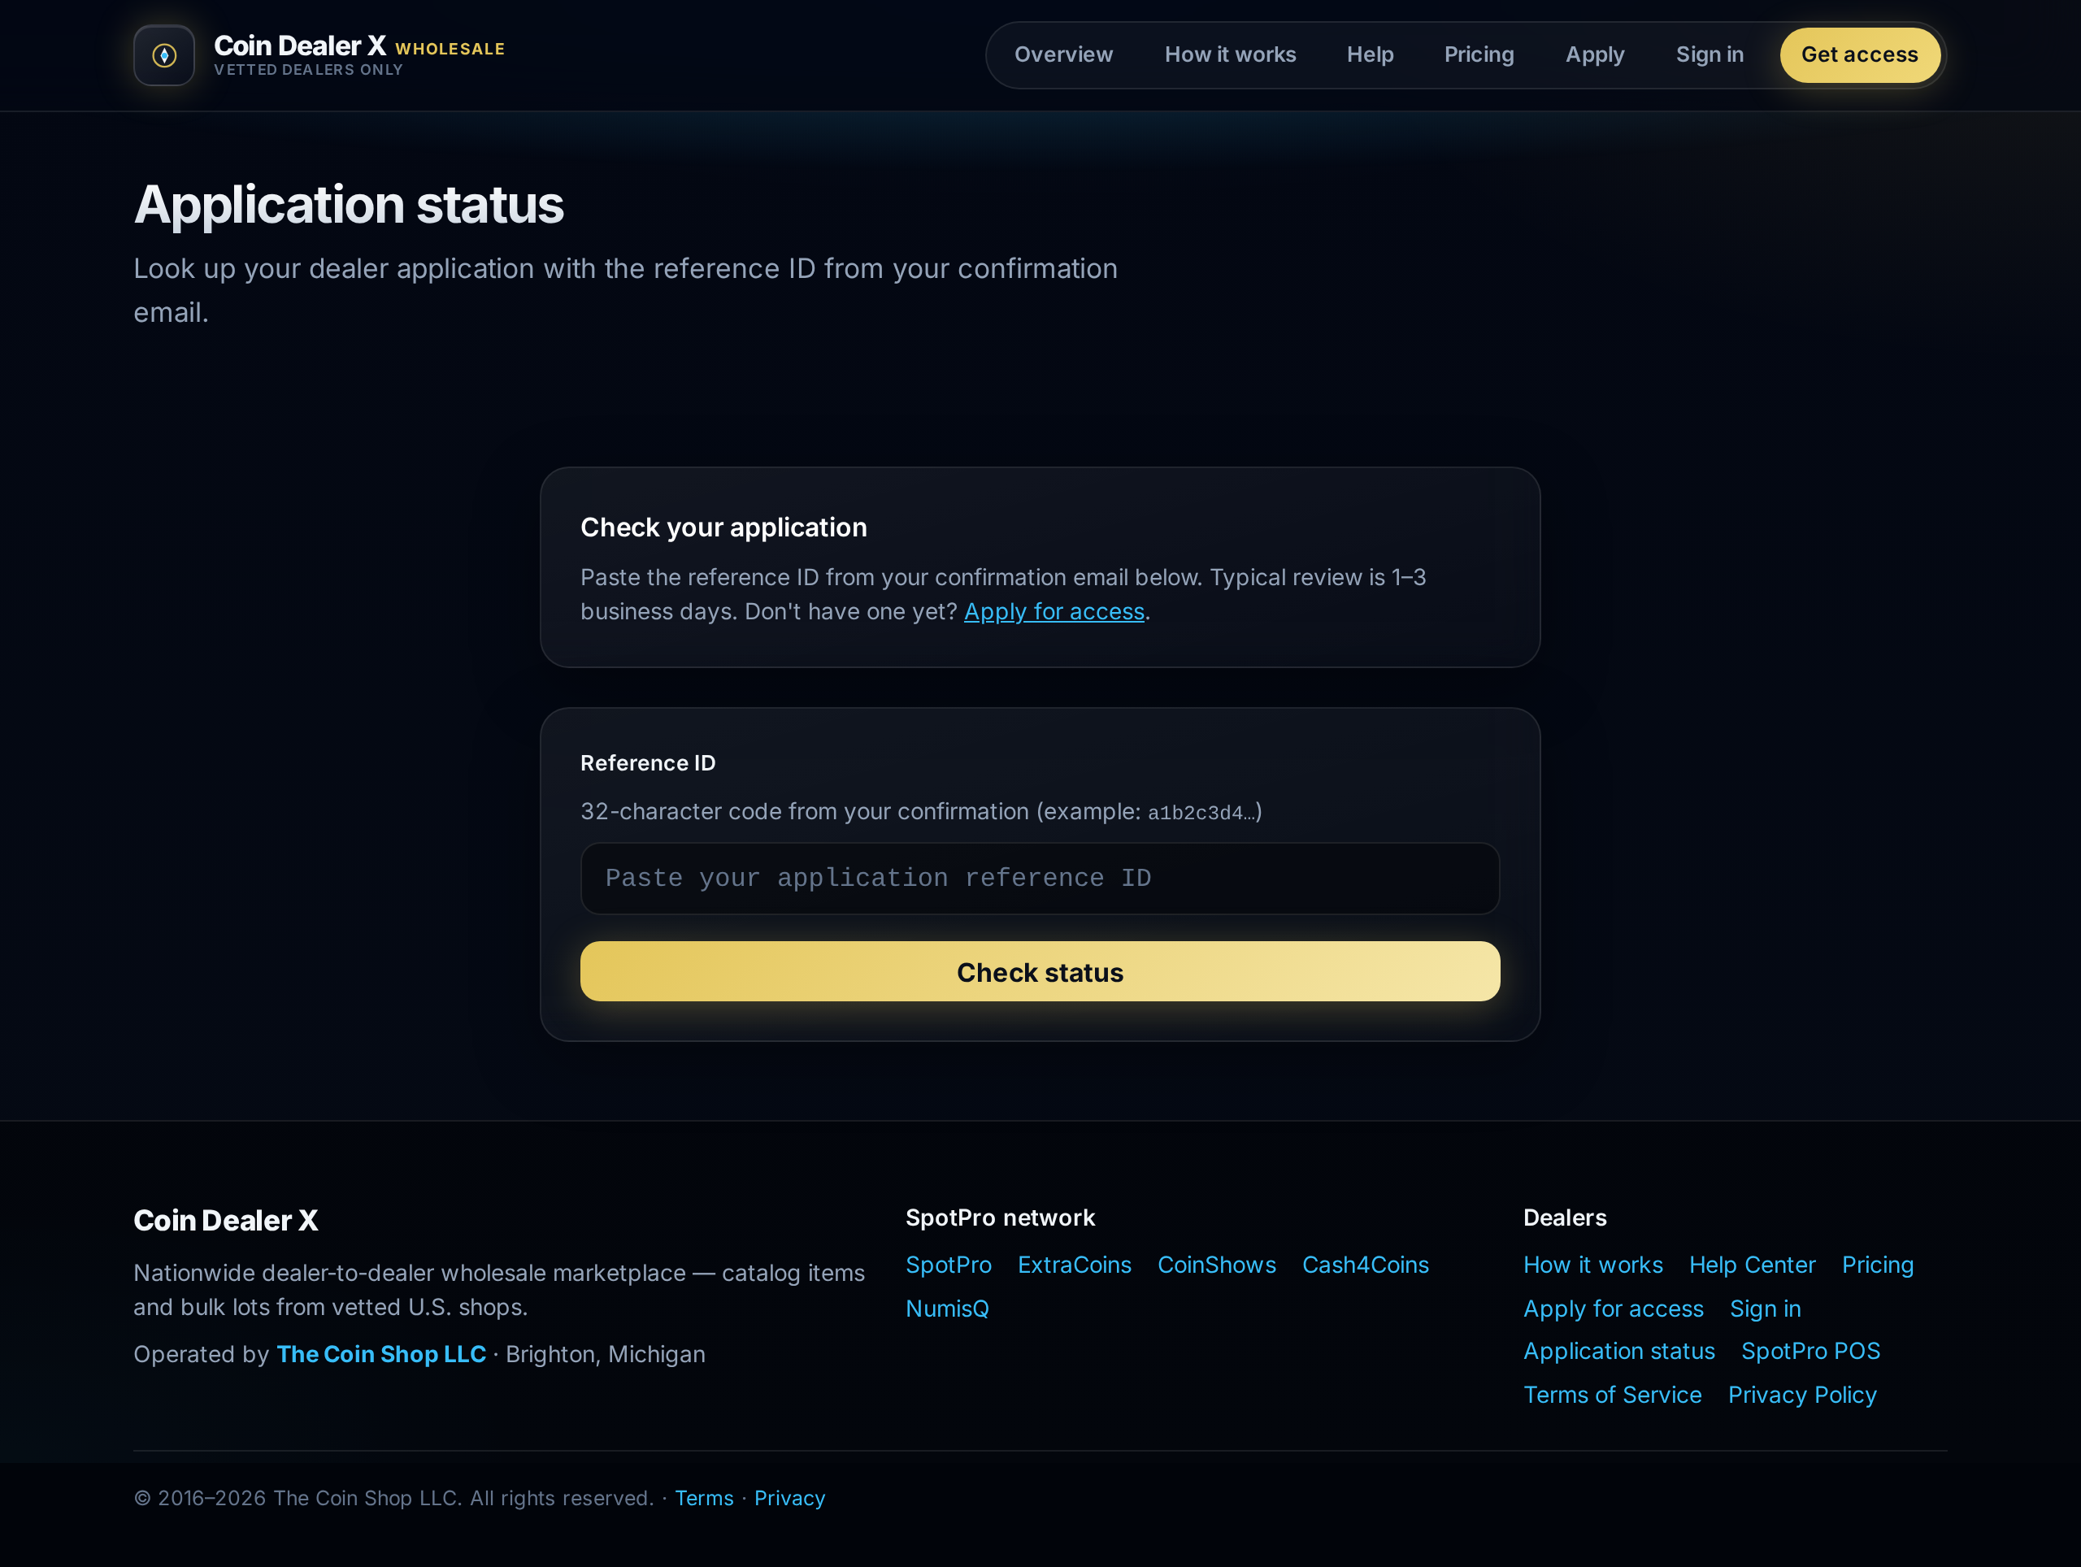Follow the Apply for access inline link
Image resolution: width=2081 pixels, height=1567 pixels.
1054,611
